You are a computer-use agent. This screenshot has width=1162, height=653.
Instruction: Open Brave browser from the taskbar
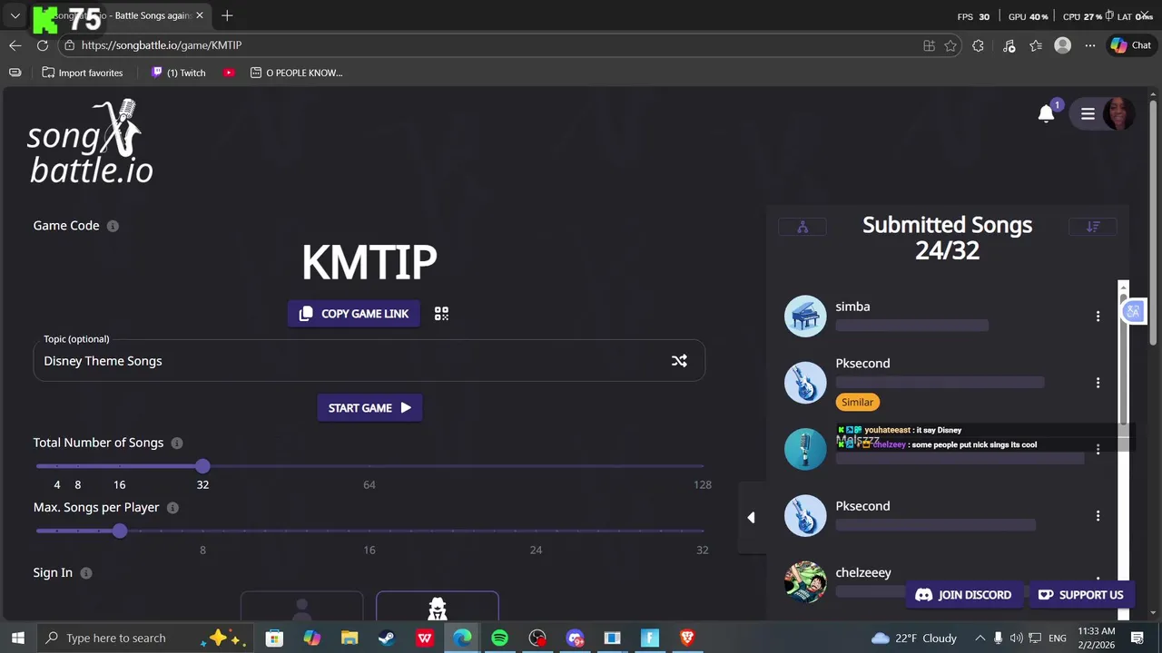[x=687, y=638]
